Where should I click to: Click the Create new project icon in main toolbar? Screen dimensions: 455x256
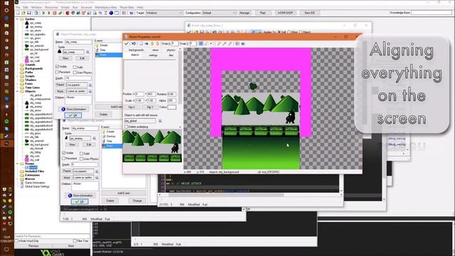[x=18, y=13]
